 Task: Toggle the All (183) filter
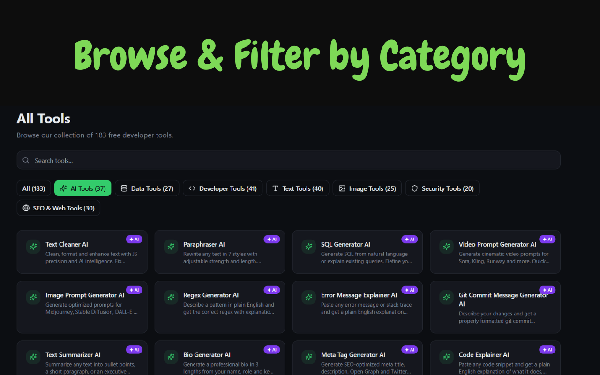tap(33, 188)
